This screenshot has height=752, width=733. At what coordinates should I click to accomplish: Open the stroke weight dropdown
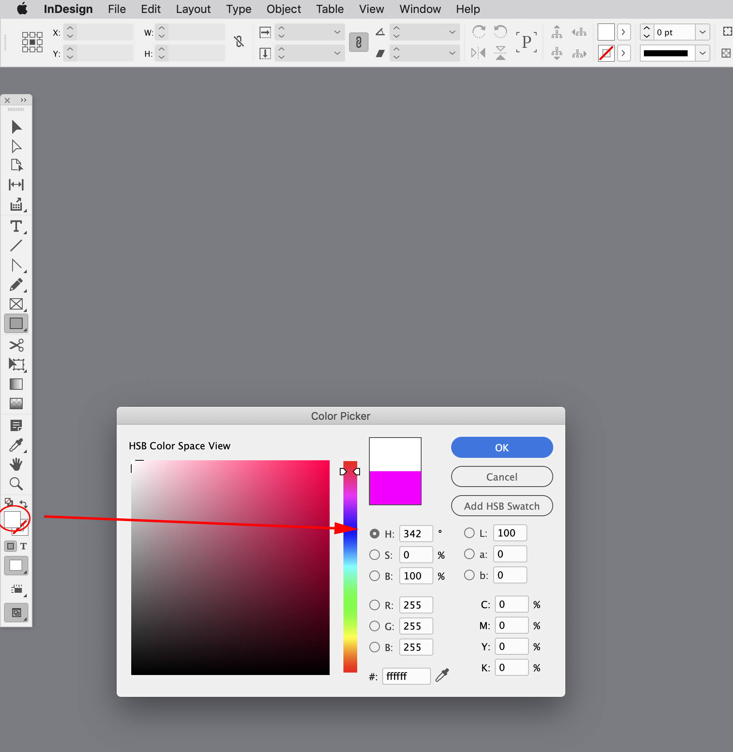(703, 32)
